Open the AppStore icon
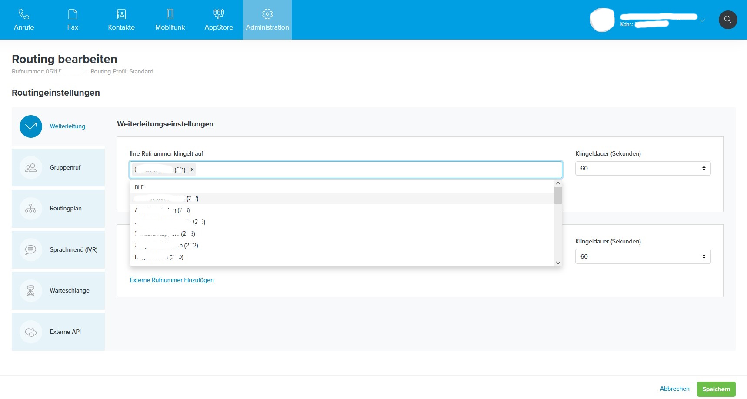Image resolution: width=747 pixels, height=399 pixels. (x=219, y=15)
